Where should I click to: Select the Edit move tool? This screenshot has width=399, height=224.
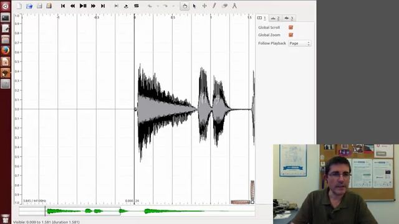(x=204, y=6)
